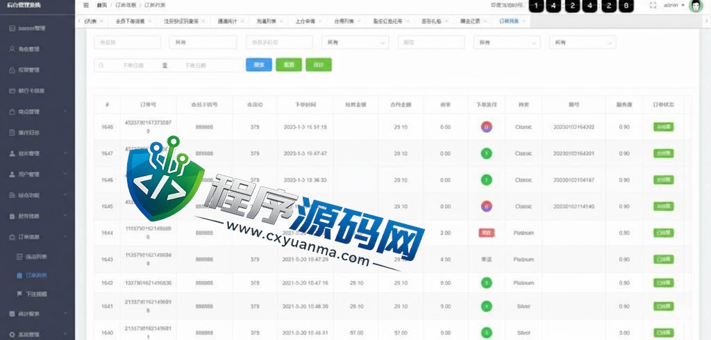Click Silver type in row 1641
The height and width of the screenshot is (340, 711).
[524, 307]
